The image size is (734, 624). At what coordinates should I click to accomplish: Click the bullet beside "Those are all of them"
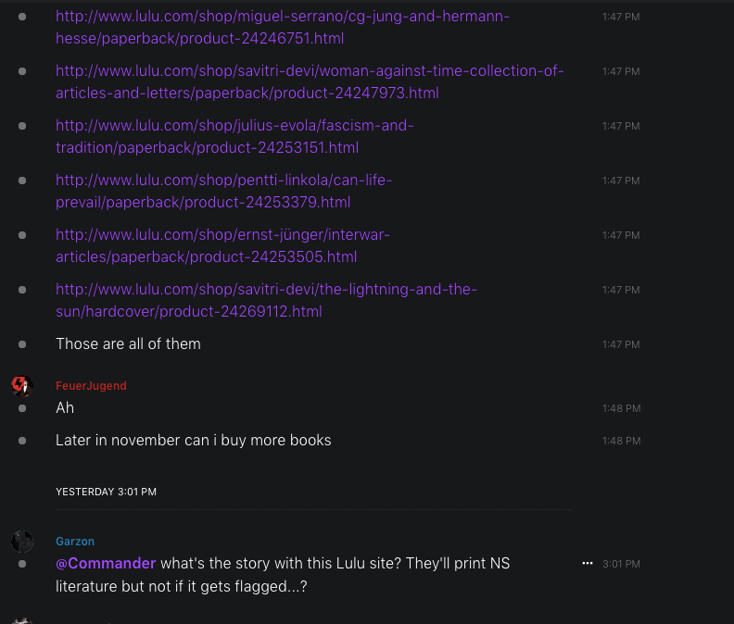point(22,344)
